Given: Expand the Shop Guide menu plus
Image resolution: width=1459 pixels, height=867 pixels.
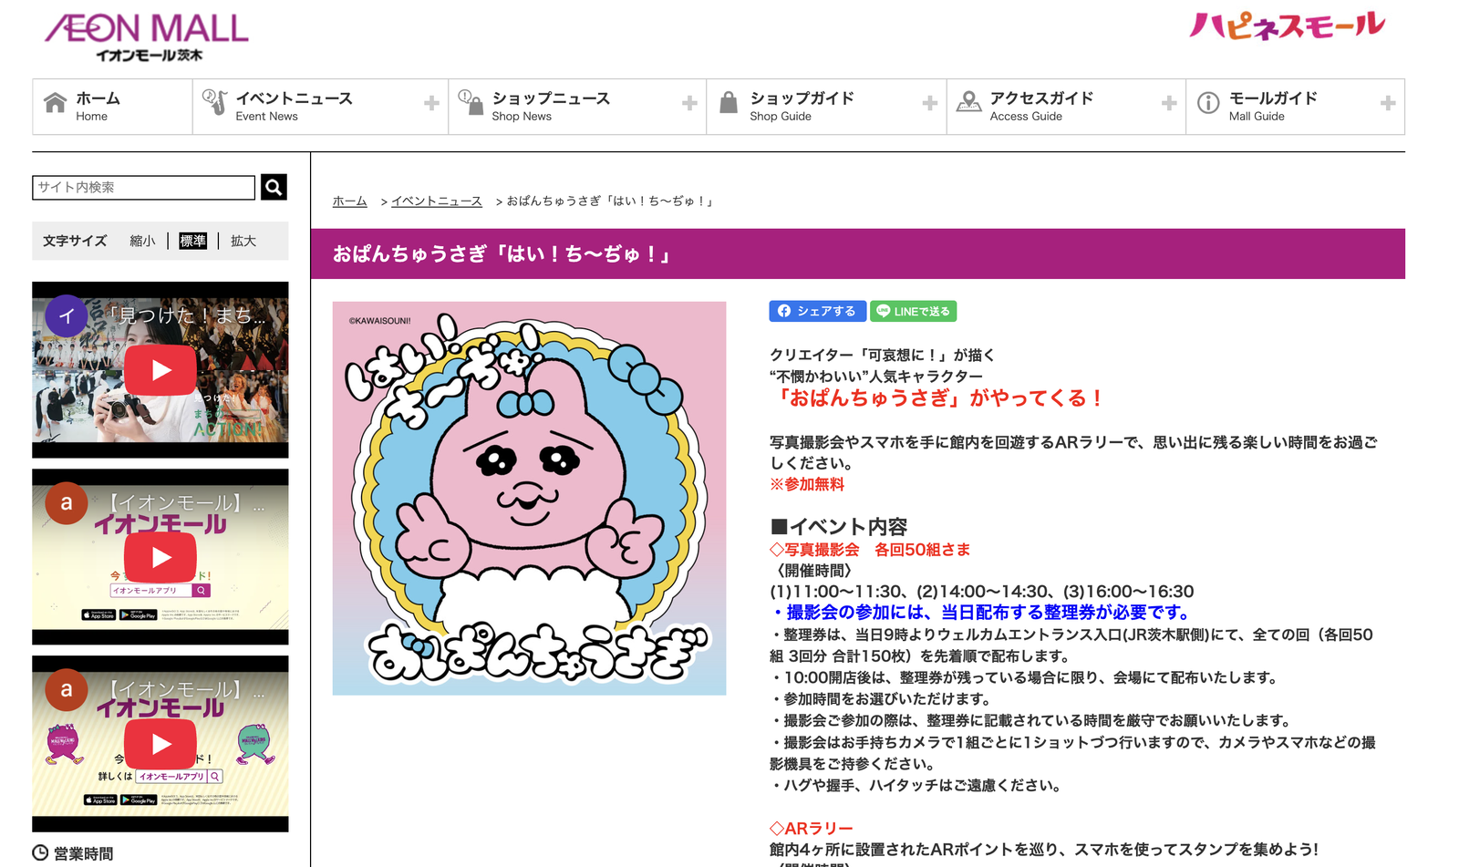Looking at the screenshot, I should point(930,104).
